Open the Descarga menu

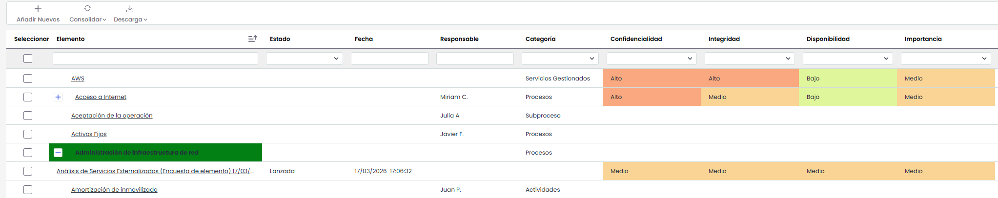pos(130,20)
